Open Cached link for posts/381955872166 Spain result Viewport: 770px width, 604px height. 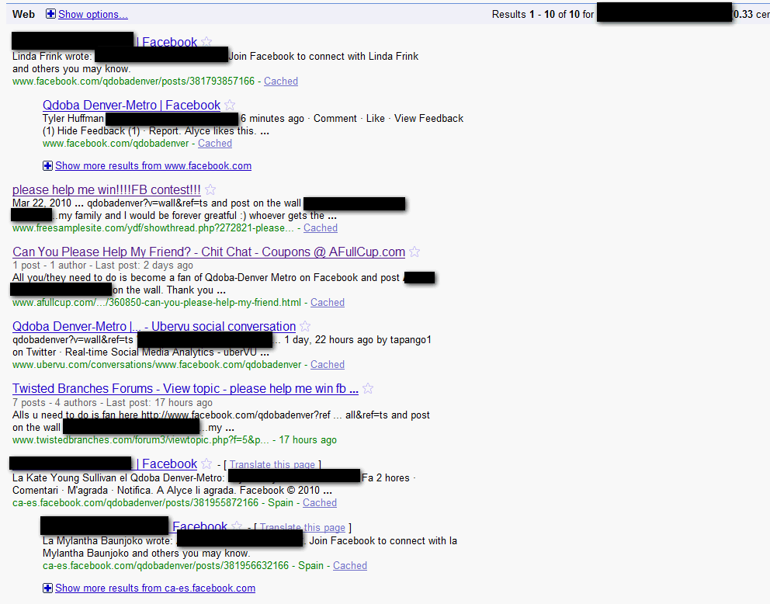[320, 503]
